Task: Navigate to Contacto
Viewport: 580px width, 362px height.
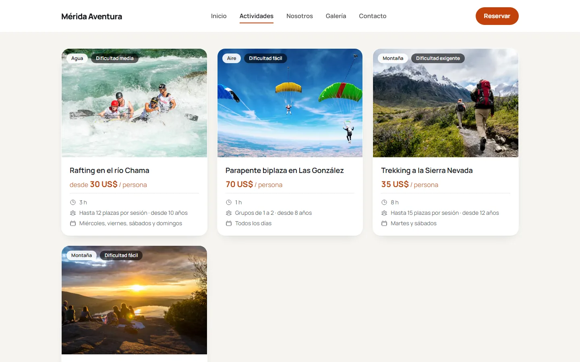Action: [x=373, y=16]
